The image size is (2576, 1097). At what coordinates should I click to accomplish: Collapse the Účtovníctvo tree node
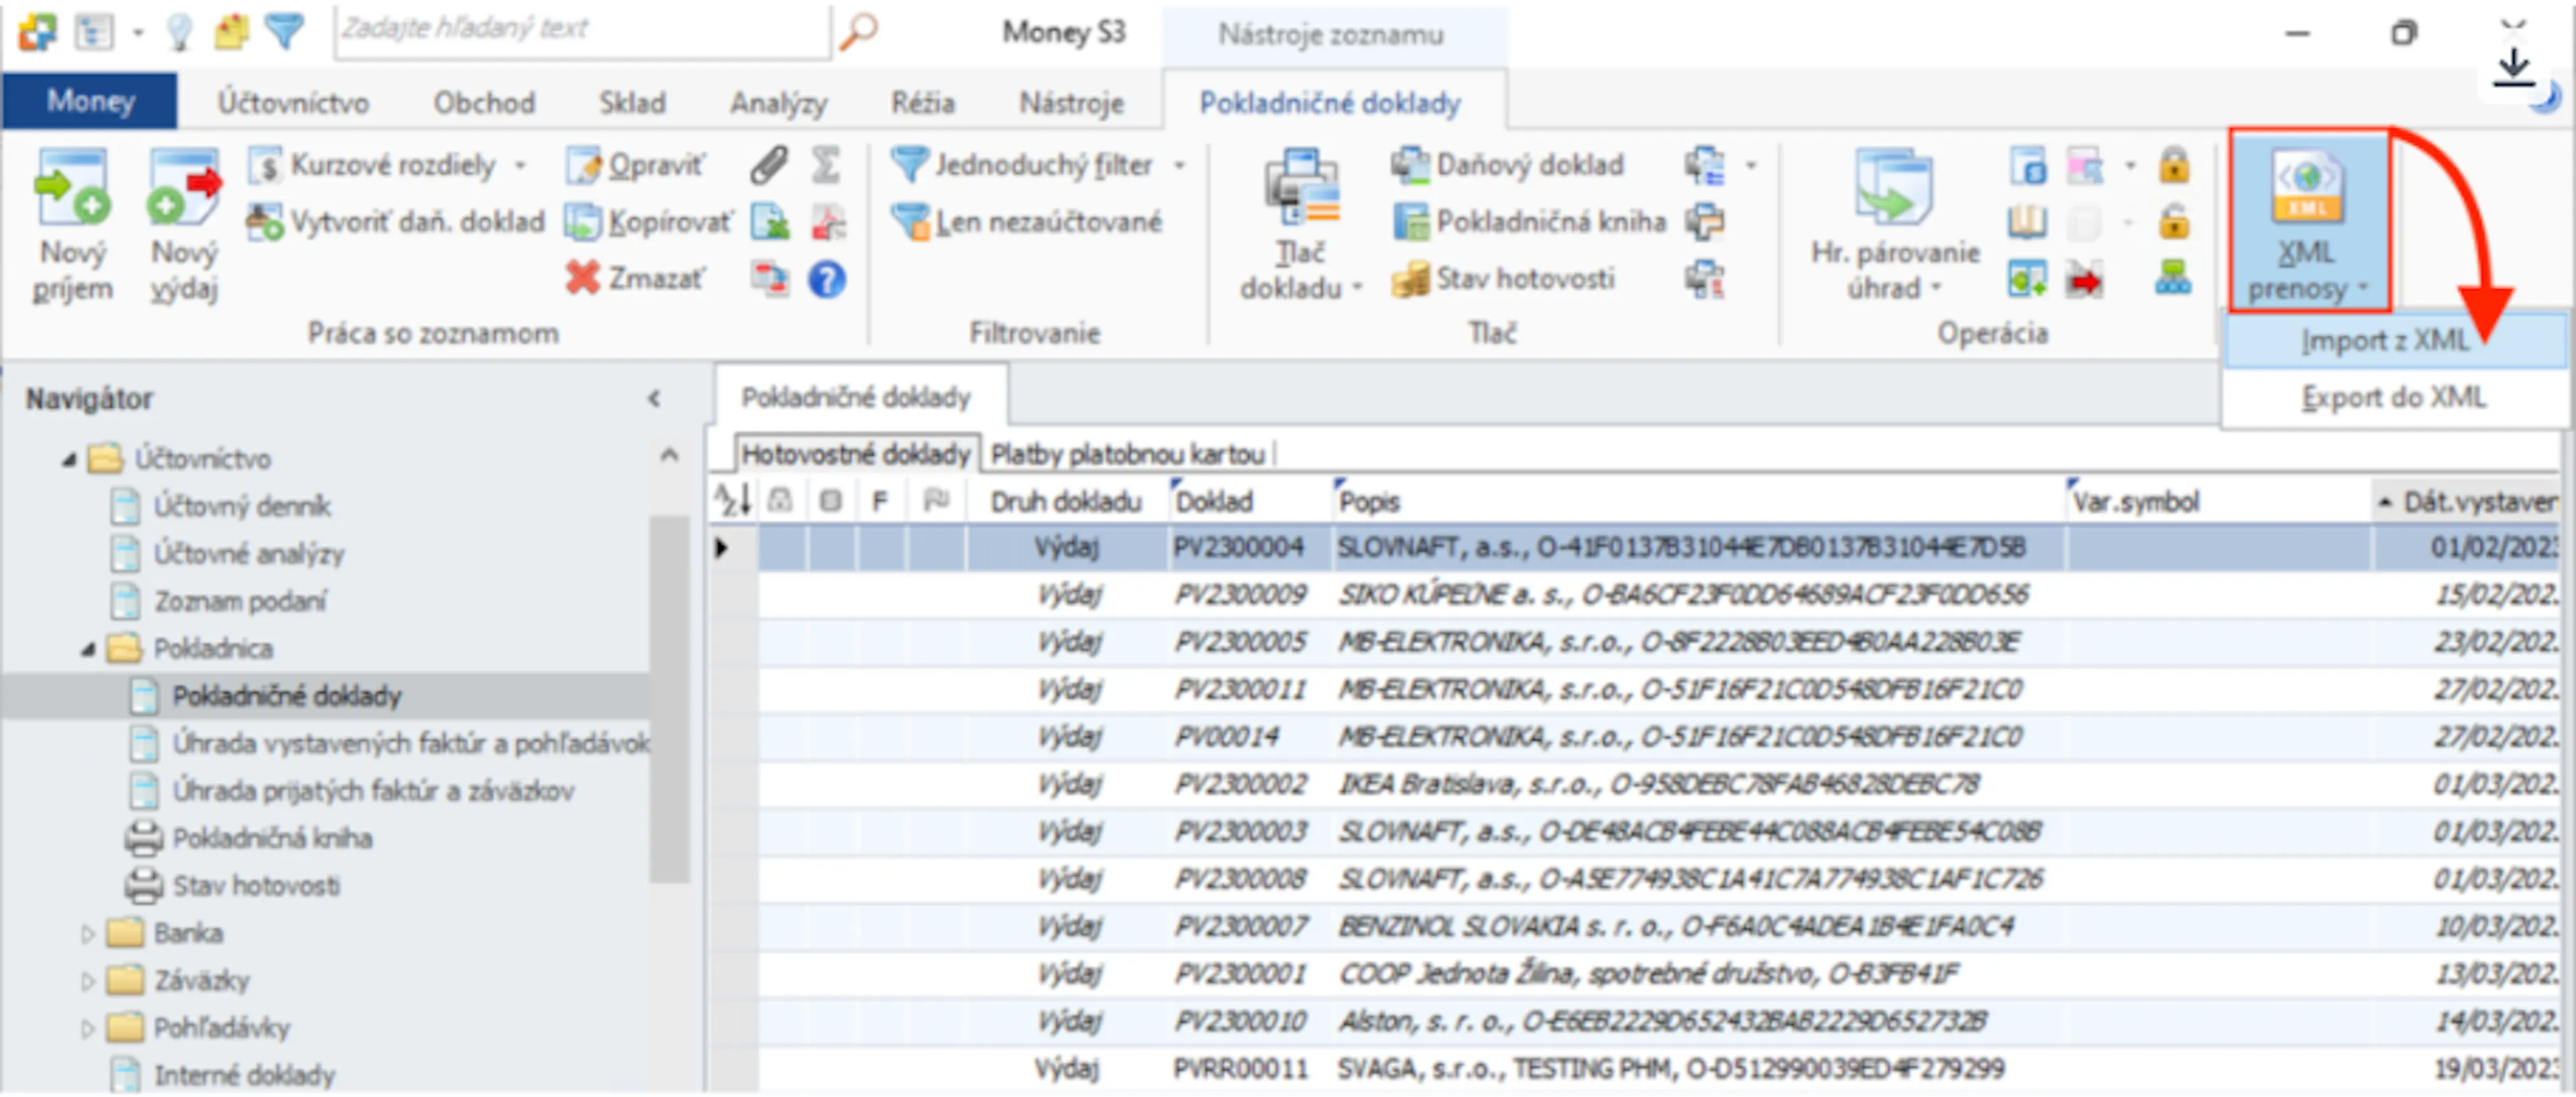[x=68, y=460]
